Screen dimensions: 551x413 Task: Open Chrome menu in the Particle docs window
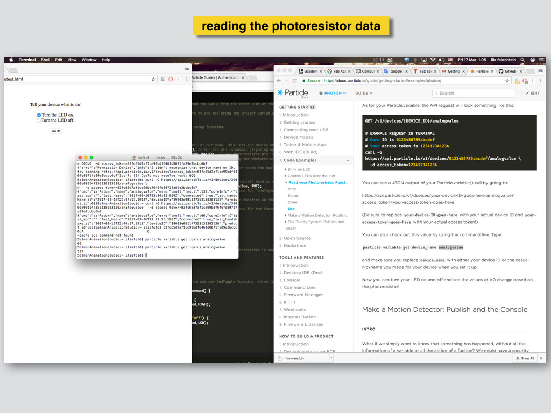click(540, 81)
